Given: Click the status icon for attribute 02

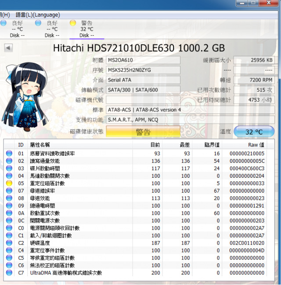Looking at the screenshot, I should pos(9,161).
